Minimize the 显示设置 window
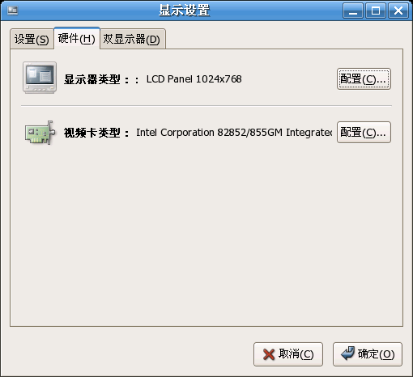The width and height of the screenshot is (413, 377). (353, 11)
